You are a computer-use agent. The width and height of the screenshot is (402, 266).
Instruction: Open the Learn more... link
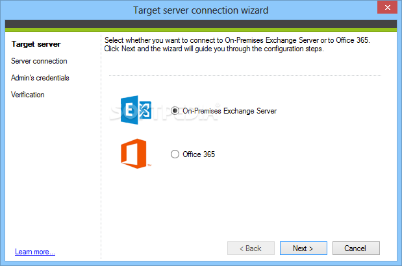click(x=35, y=252)
